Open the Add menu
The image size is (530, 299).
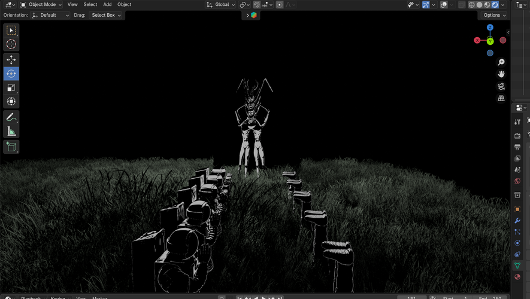(107, 5)
